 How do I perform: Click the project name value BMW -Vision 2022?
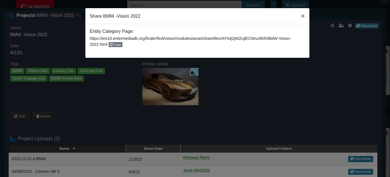click(x=29, y=35)
